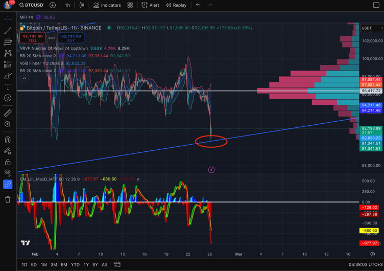Image resolution: width=384 pixels, height=271 pixels.
Task: Click the blue BUY 92,193.99 button
Action: (x=71, y=38)
